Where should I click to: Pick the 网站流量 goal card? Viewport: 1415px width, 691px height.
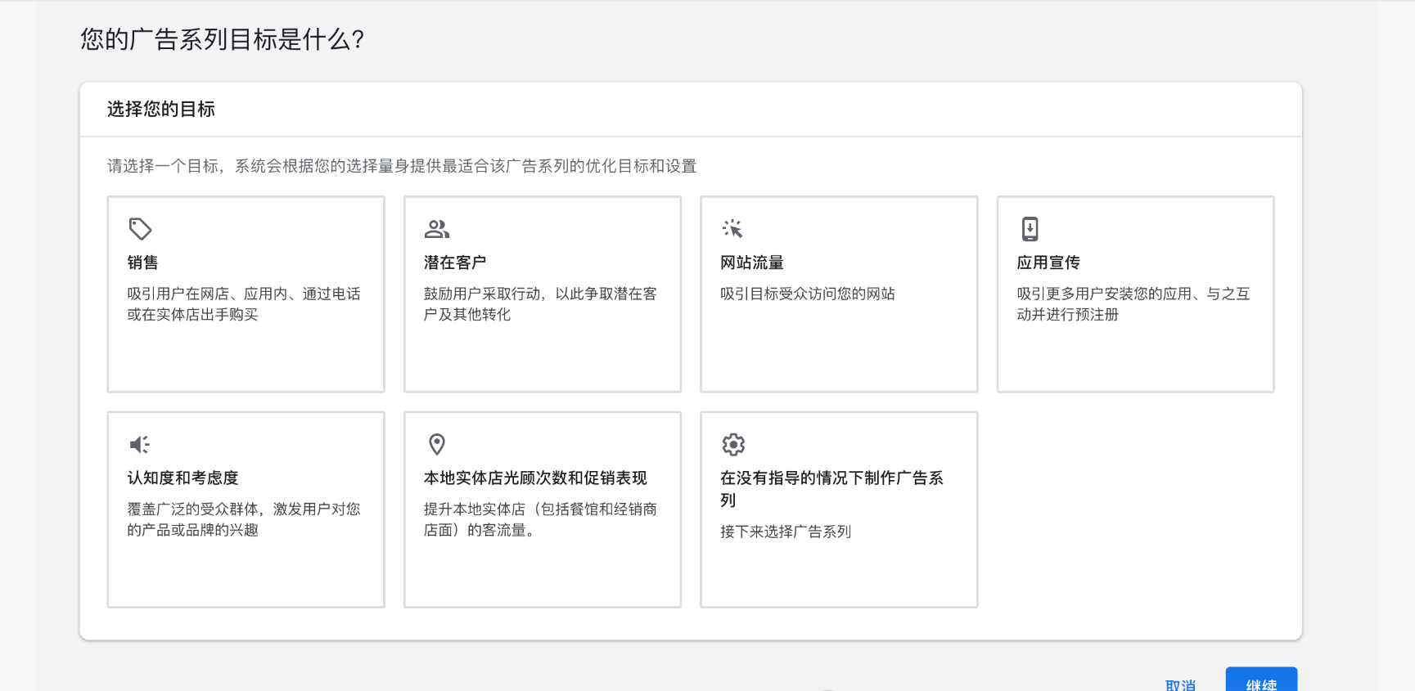(x=839, y=294)
